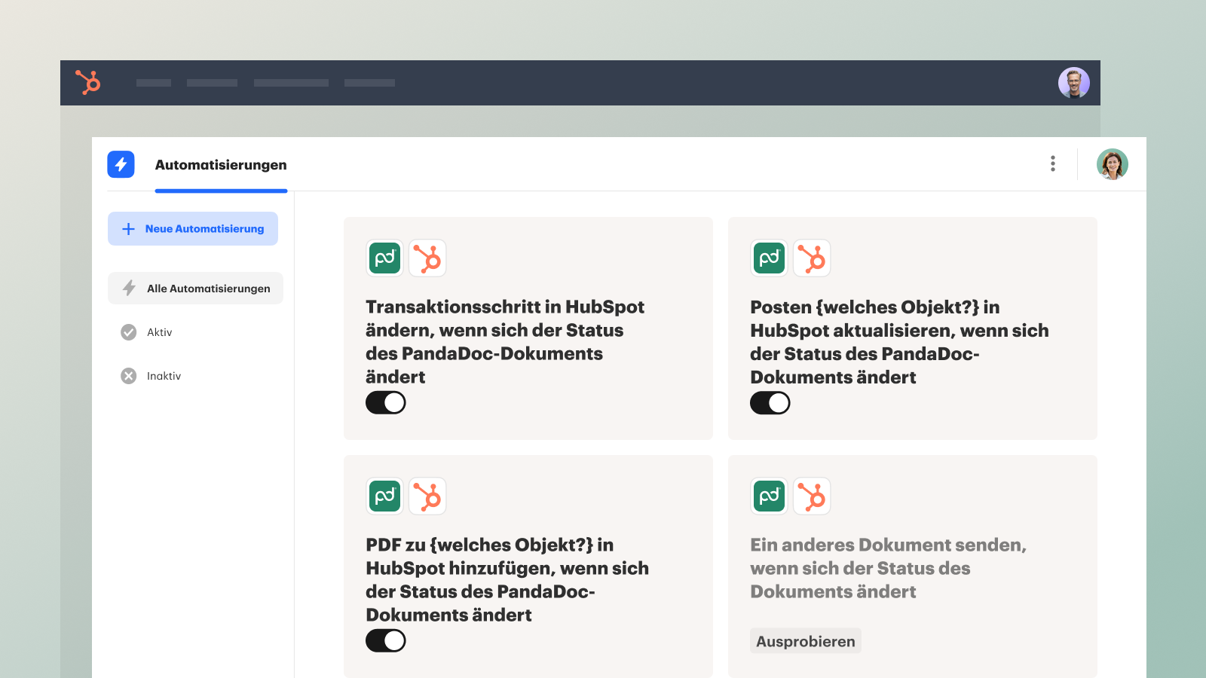Click the blue lightning bolt Automations icon

click(121, 164)
